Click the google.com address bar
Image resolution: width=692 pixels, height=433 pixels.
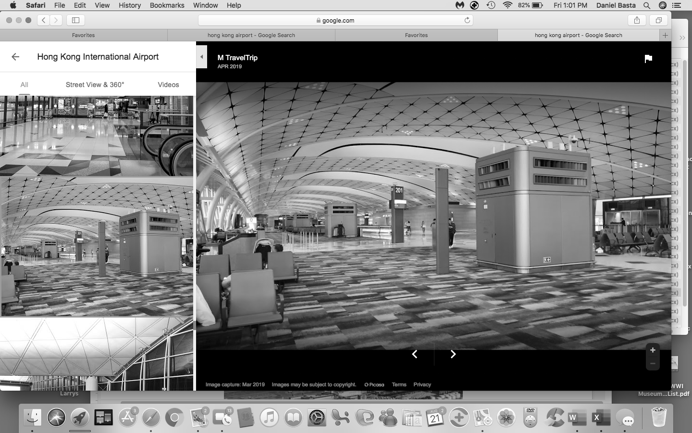tap(335, 20)
